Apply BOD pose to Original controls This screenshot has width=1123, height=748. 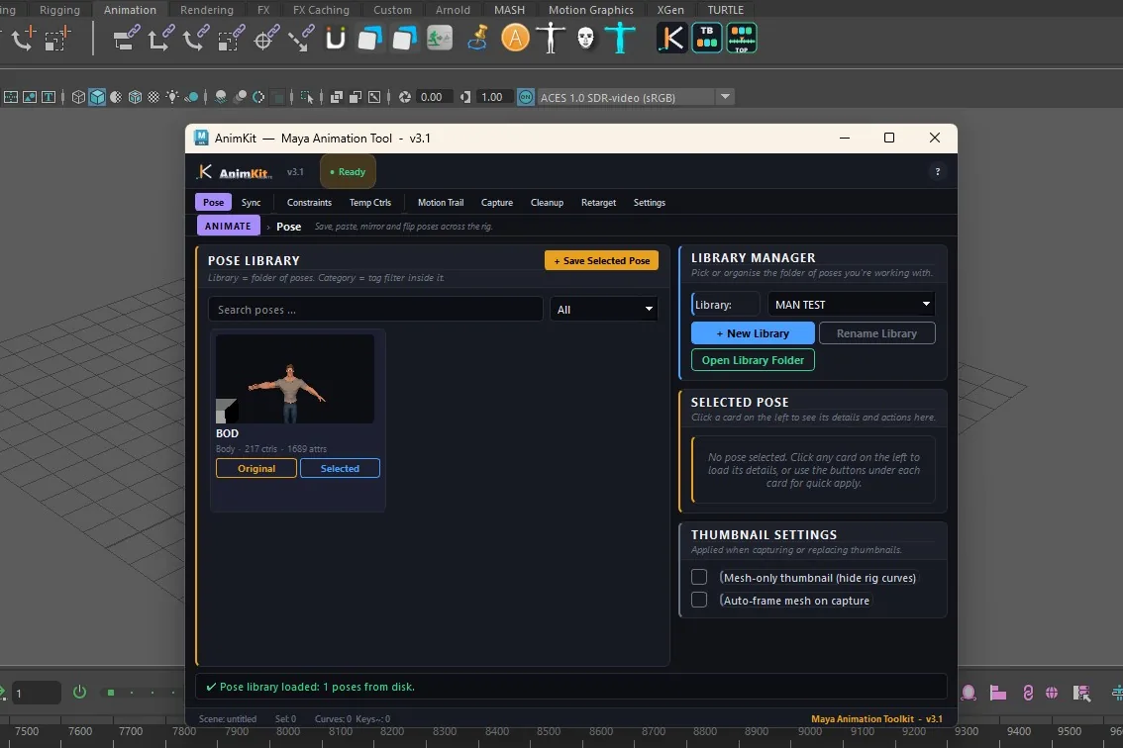(256, 468)
